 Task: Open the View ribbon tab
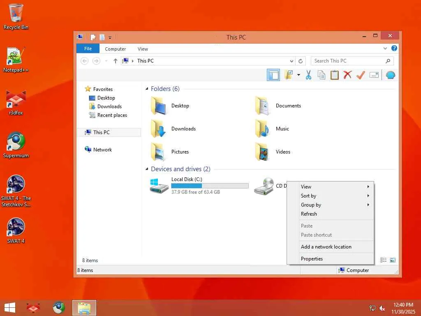coord(143,49)
